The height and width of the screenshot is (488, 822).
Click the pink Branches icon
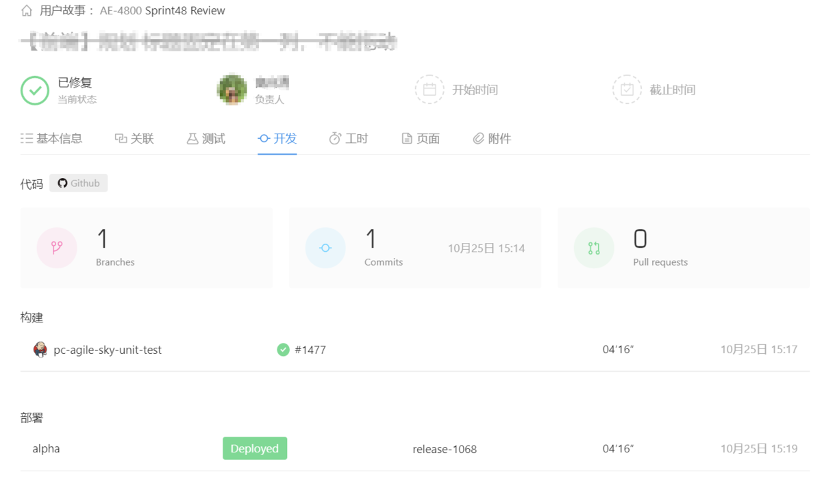pos(57,247)
